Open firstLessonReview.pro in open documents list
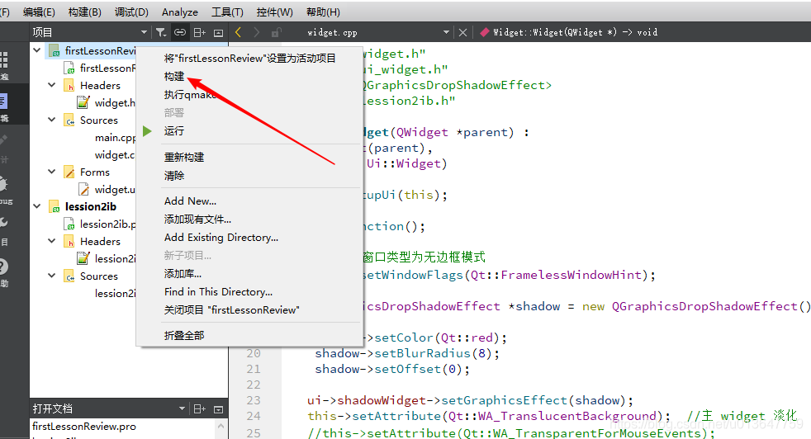Viewport: 811px width, 439px height. (83, 426)
